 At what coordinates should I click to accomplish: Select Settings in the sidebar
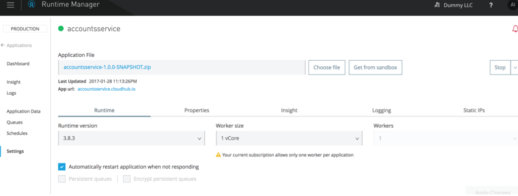point(15,151)
